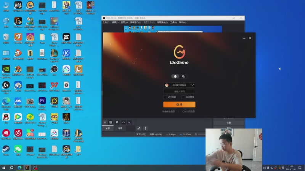Tick the remember password checkbox
Screen dimensions: 305x171
(165, 97)
